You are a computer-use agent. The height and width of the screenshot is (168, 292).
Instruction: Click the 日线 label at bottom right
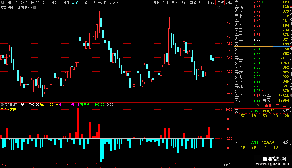[x=227, y=165]
